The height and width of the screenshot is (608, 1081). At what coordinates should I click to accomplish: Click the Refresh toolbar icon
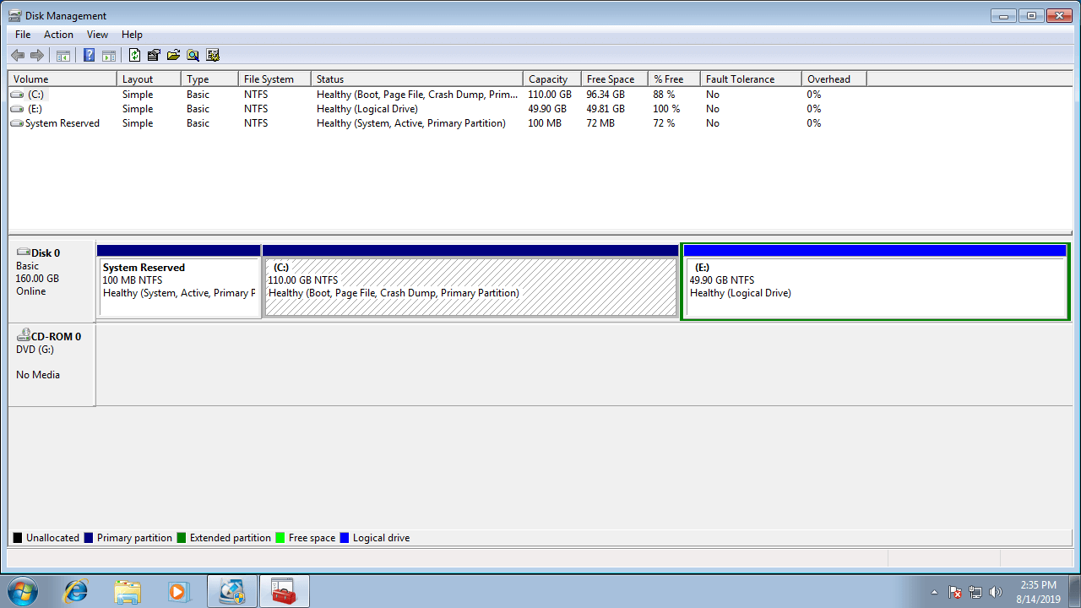(x=134, y=56)
